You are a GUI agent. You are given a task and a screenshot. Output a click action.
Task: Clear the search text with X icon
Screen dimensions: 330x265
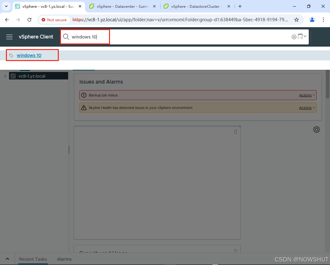[x=294, y=37]
